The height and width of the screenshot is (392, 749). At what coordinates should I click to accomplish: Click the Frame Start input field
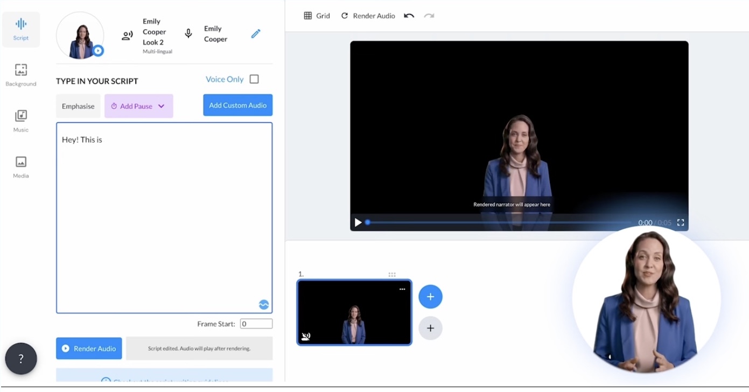click(256, 324)
